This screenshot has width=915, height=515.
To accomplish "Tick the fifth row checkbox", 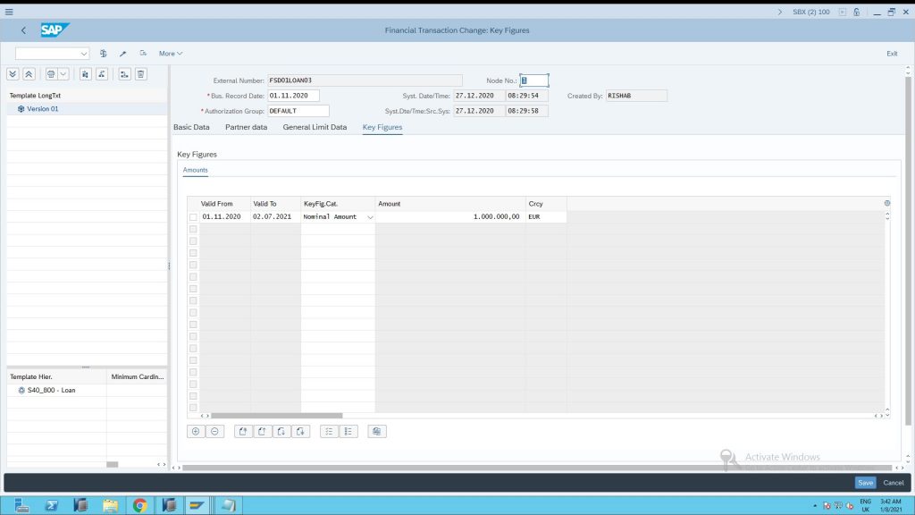I will 193,265.
